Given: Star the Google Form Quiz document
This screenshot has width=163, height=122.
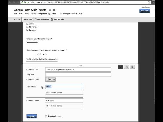Looking at the screenshot, I should coord(50,10).
